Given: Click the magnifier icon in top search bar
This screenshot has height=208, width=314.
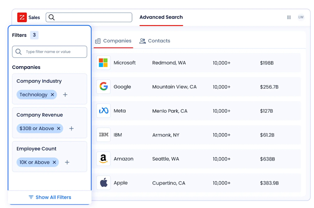Looking at the screenshot, I should (52, 17).
